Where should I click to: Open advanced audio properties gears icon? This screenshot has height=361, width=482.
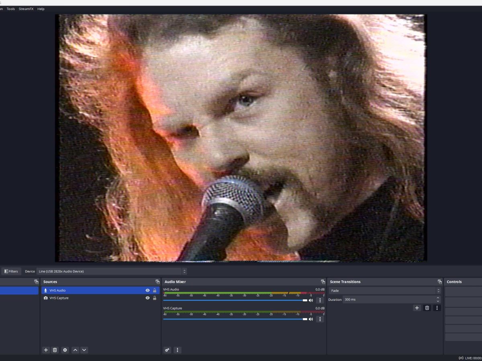pyautogui.click(x=167, y=350)
